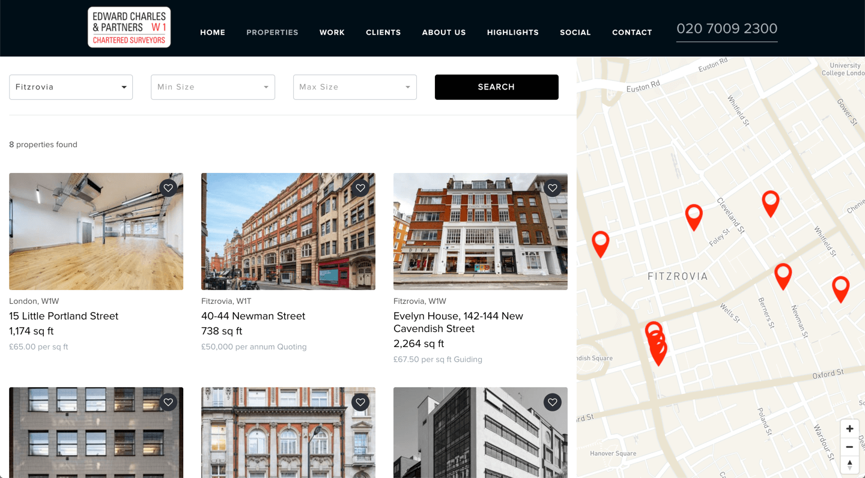Open the CLIENTS page
Screen dimensions: 865x478
tap(383, 32)
